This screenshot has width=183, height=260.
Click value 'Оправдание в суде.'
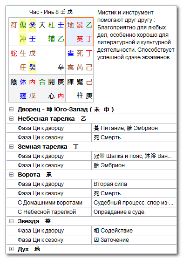point(120,212)
